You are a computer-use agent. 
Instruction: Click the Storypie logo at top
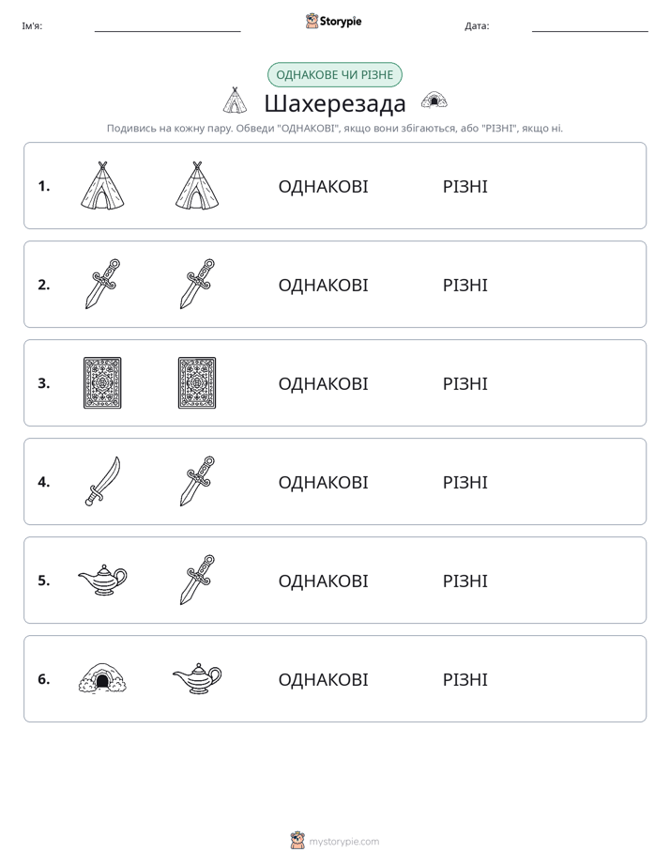click(334, 21)
